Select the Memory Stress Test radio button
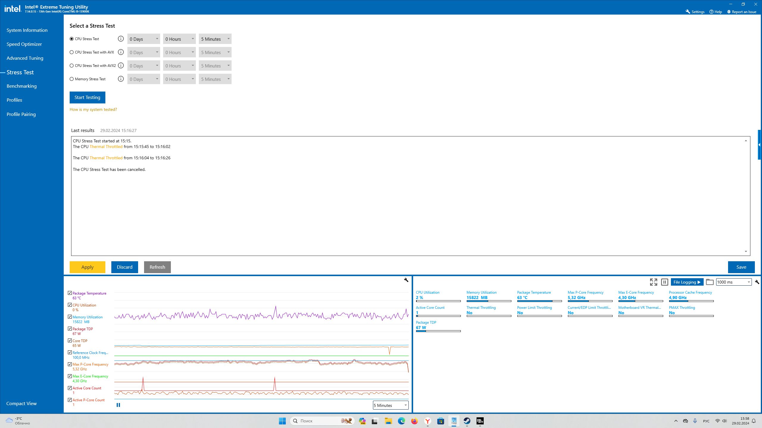Image resolution: width=762 pixels, height=428 pixels. tap(72, 79)
